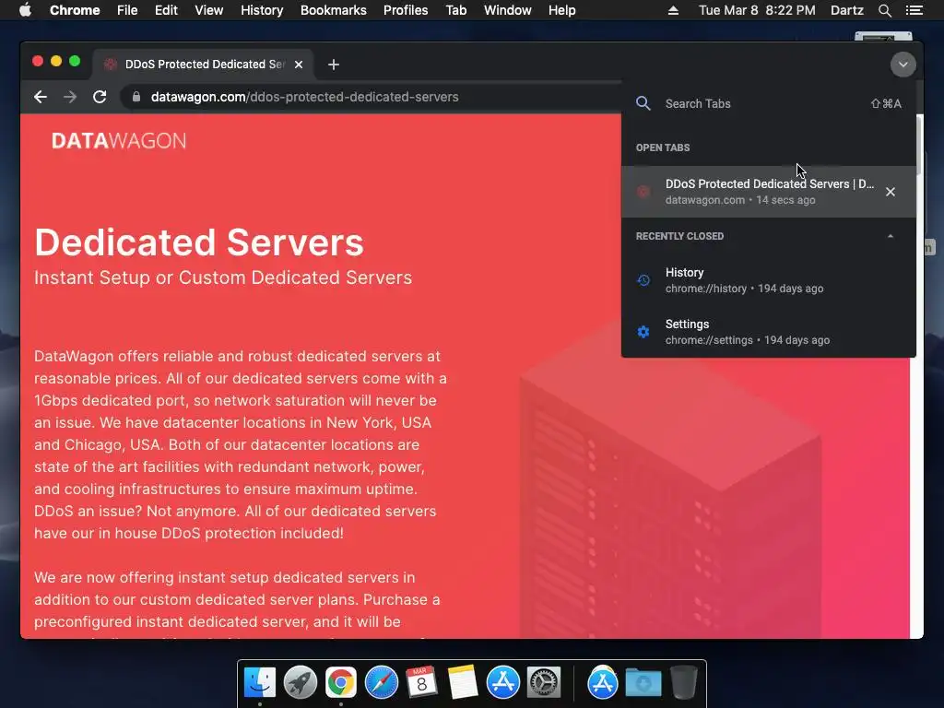Close the DDoS Protected Dedicated Servers tab
Image resolution: width=944 pixels, height=708 pixels.
pyautogui.click(x=299, y=65)
